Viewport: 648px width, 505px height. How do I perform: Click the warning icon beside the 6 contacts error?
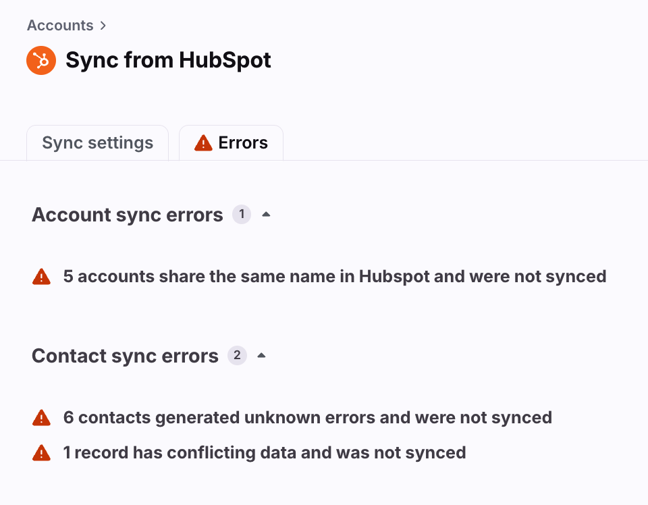[x=41, y=418]
